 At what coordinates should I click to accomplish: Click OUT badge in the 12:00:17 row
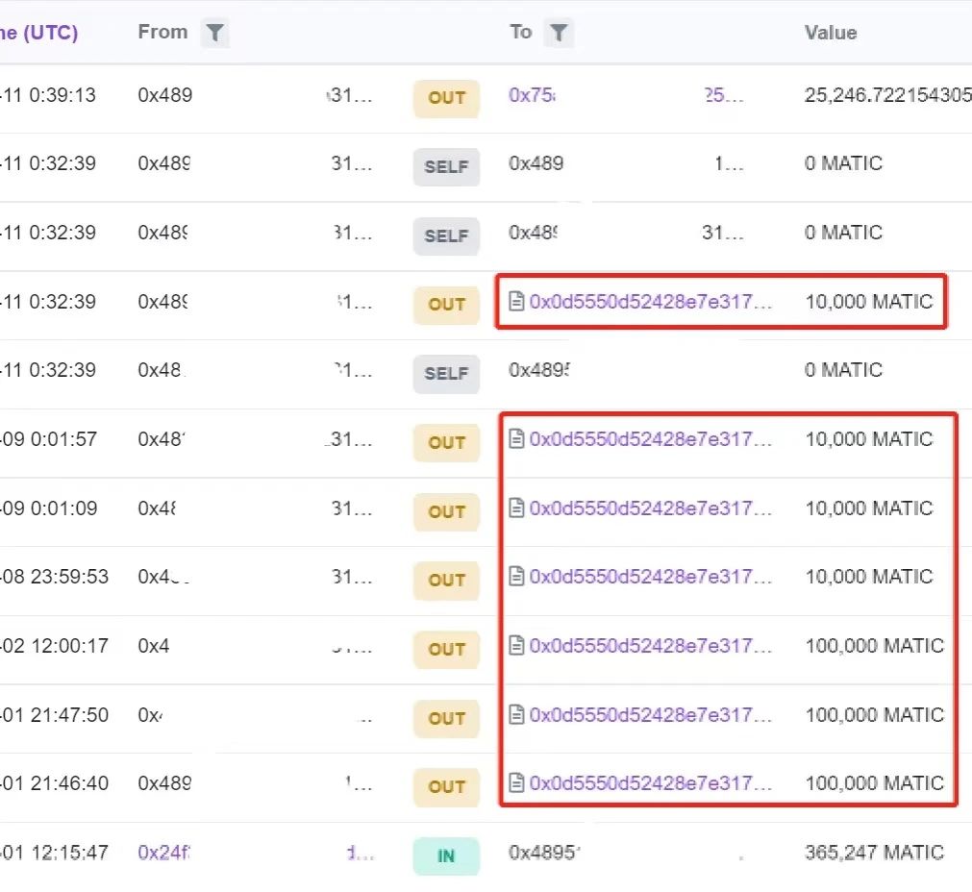[x=446, y=650]
